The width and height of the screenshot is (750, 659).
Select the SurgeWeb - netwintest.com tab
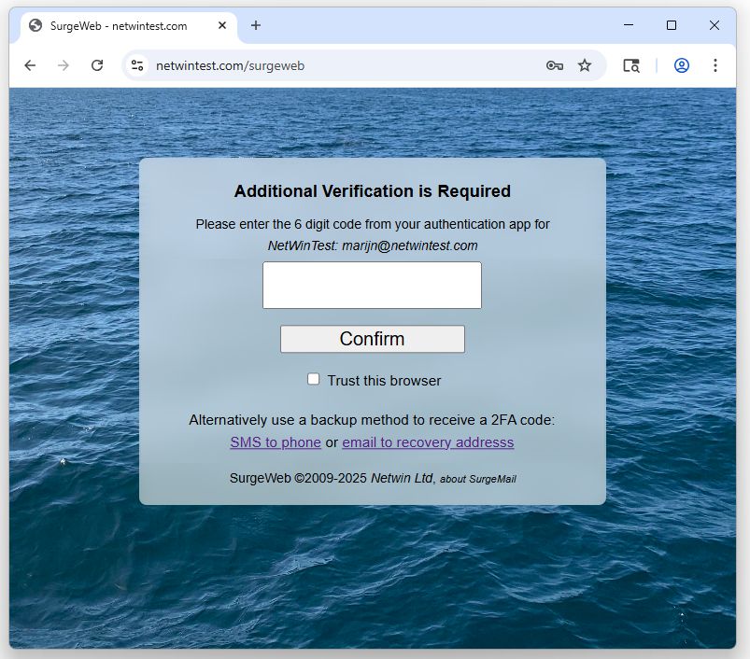click(x=119, y=26)
